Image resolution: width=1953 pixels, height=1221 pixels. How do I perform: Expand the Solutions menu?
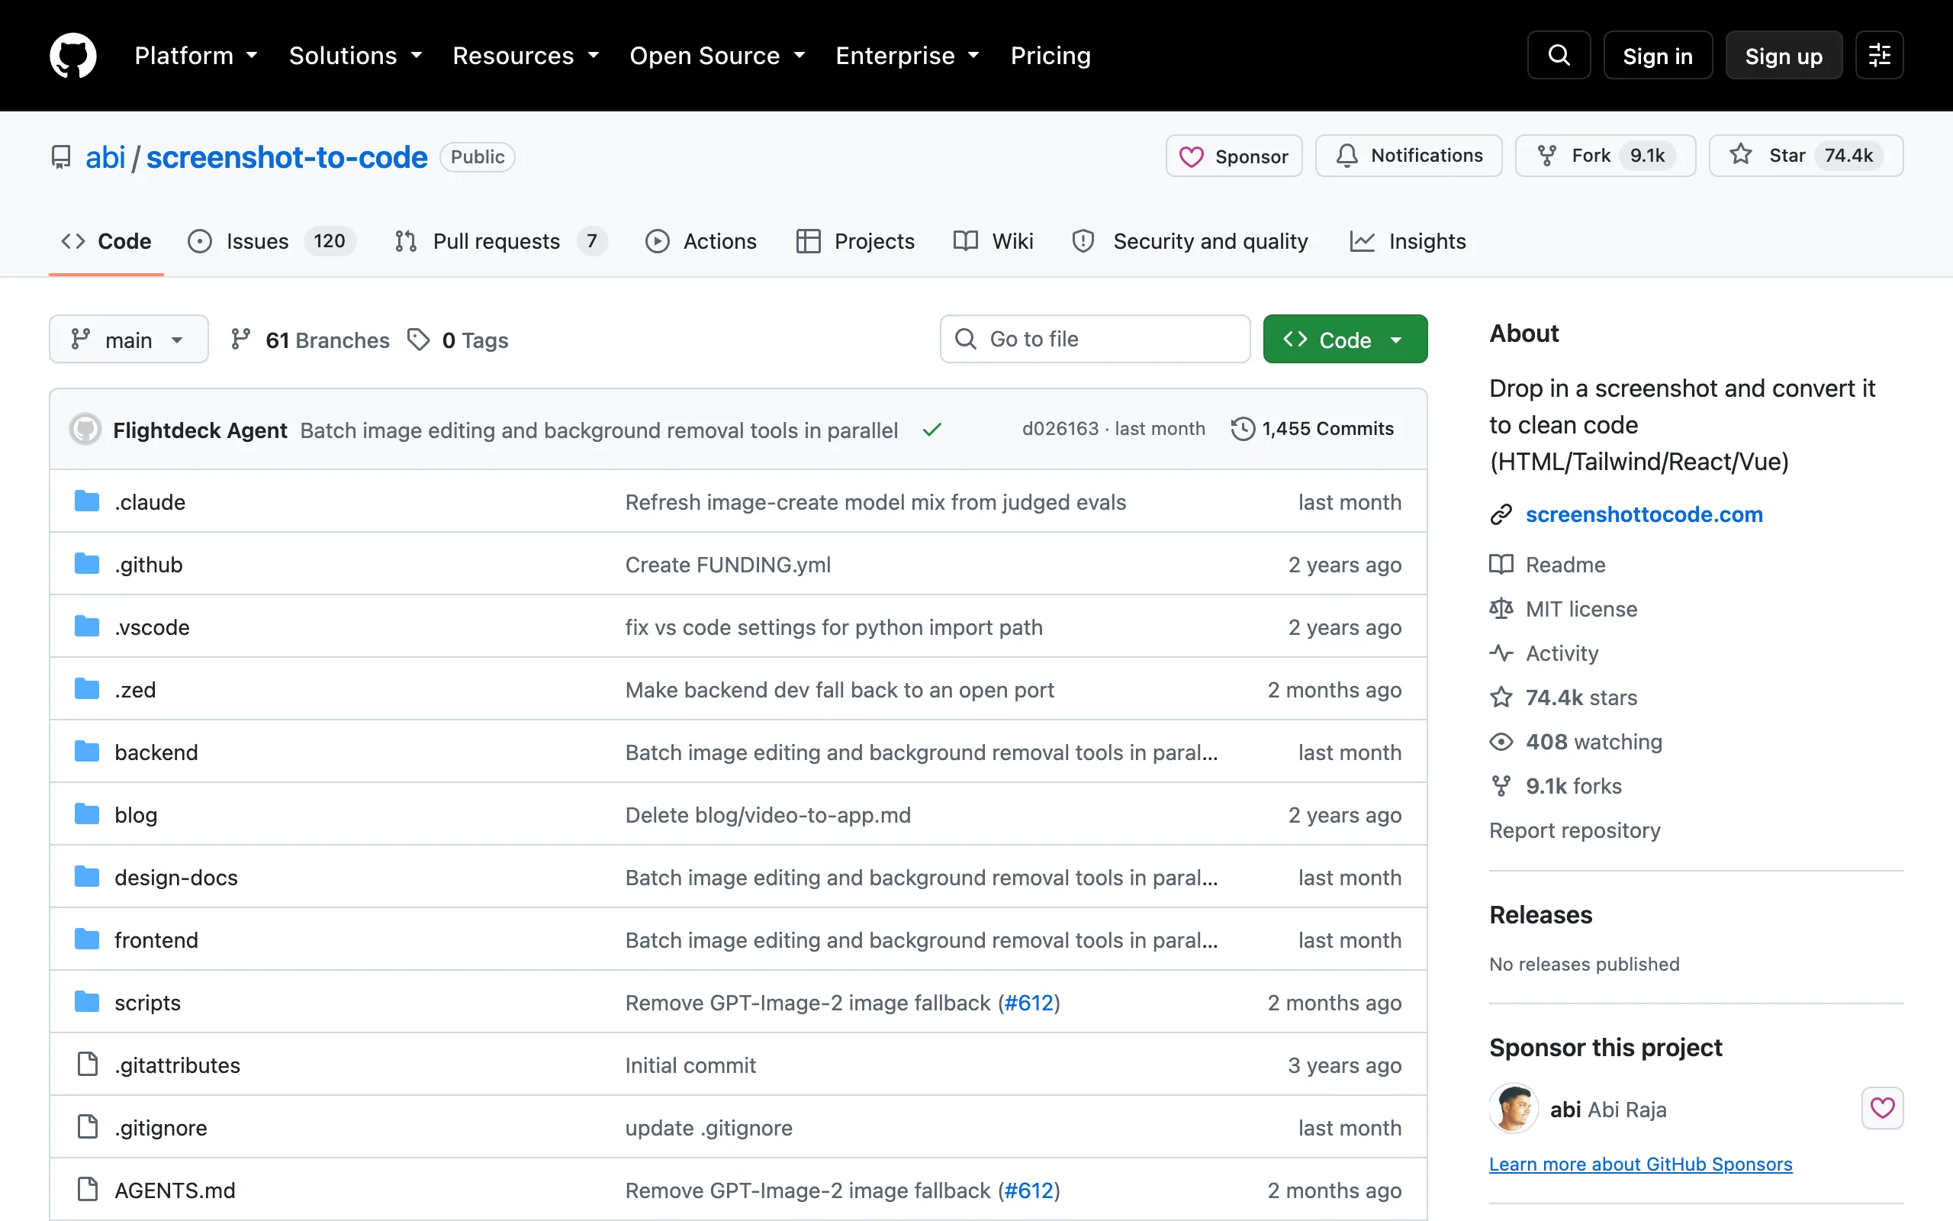click(x=356, y=55)
